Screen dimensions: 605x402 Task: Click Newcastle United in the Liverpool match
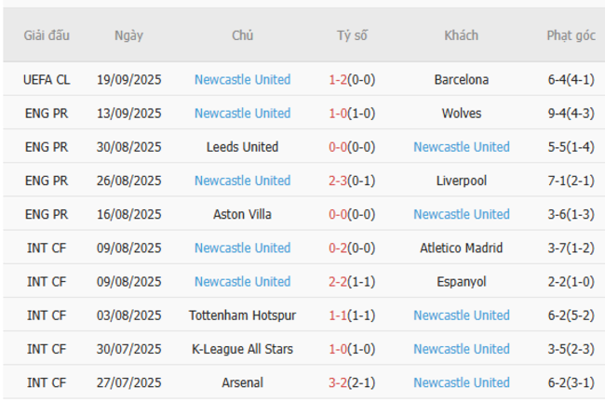pyautogui.click(x=242, y=181)
